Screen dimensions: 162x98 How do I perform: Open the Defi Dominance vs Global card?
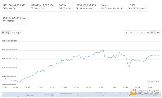tap(112, 6)
